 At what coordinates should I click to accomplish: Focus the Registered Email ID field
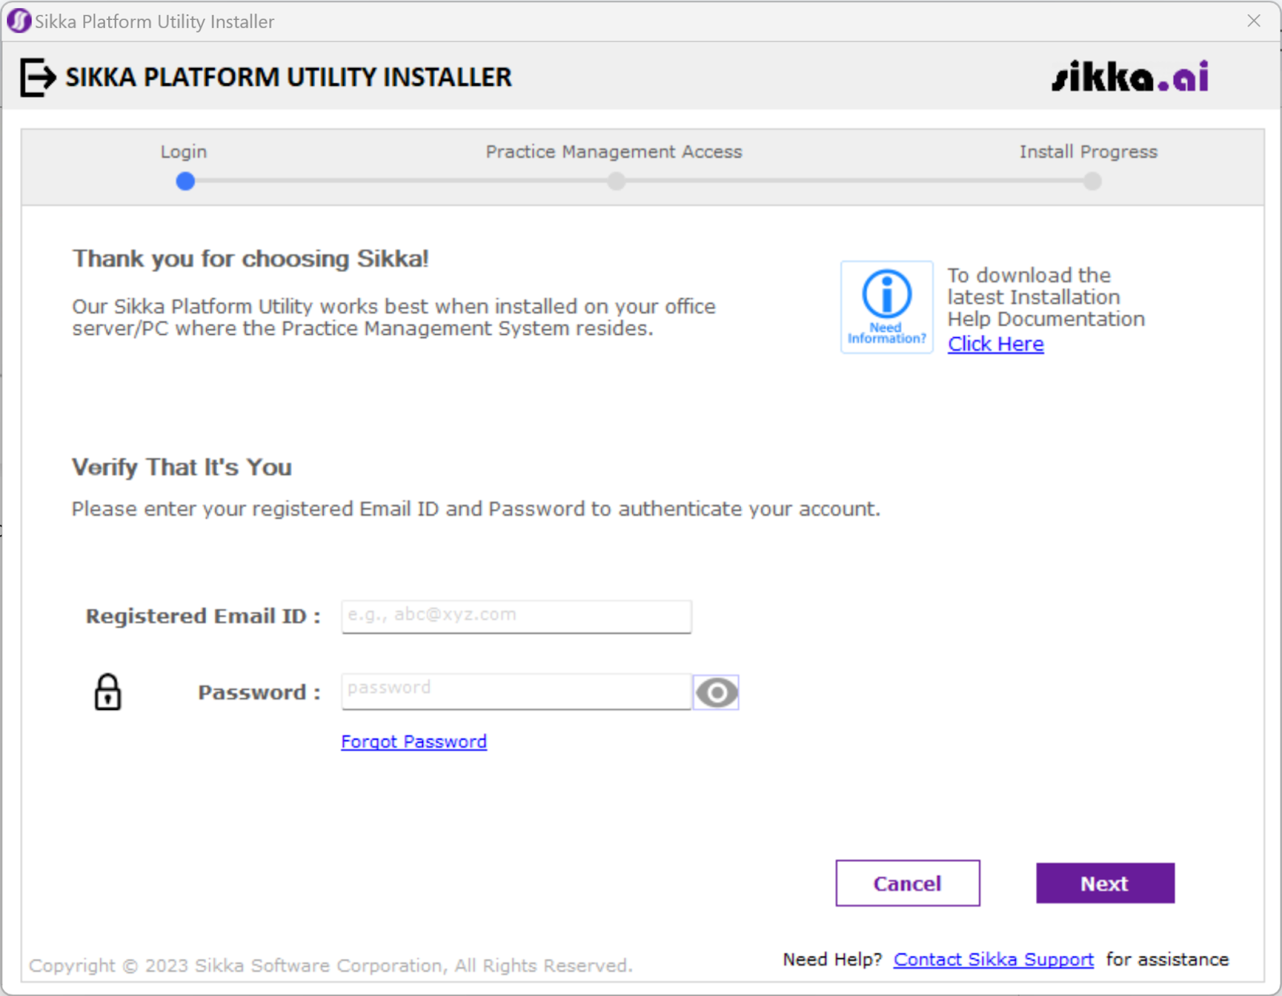516,616
